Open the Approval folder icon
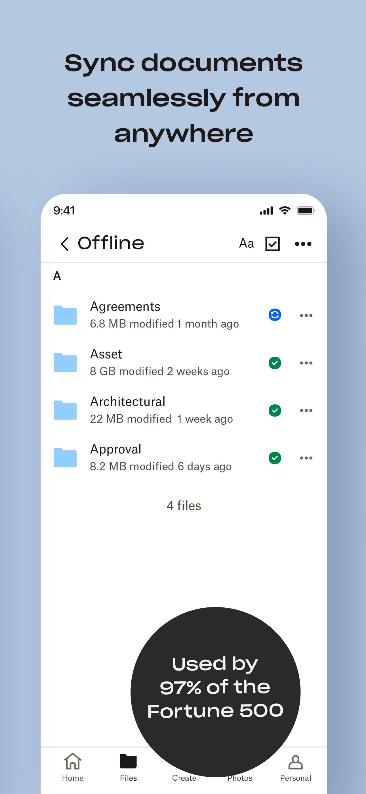This screenshot has width=366, height=794. coord(65,457)
